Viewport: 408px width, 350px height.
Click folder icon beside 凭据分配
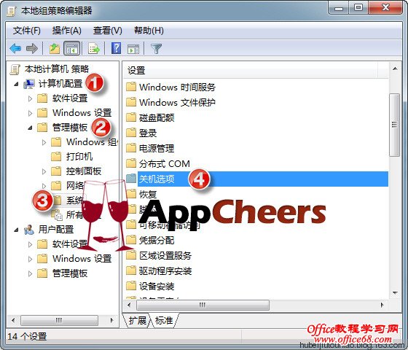coord(131,240)
